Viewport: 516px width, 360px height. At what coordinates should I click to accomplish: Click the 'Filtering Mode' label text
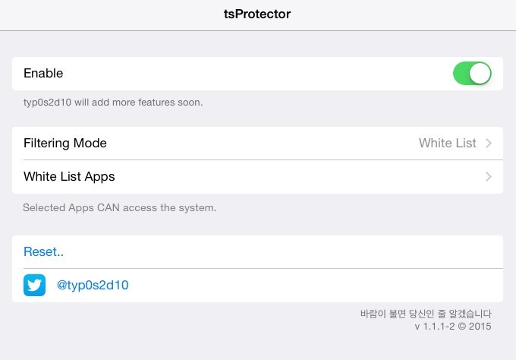coord(65,144)
